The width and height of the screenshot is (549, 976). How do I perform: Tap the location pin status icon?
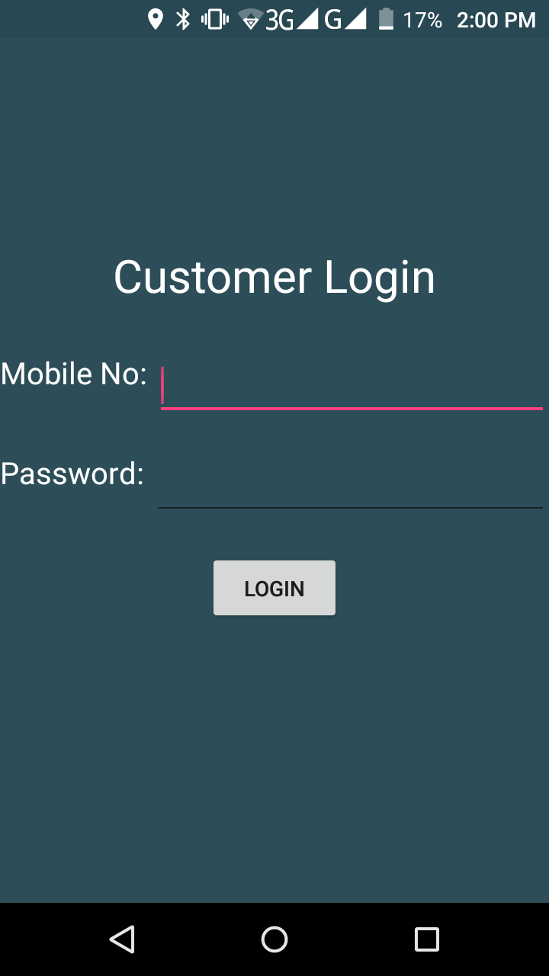click(156, 20)
